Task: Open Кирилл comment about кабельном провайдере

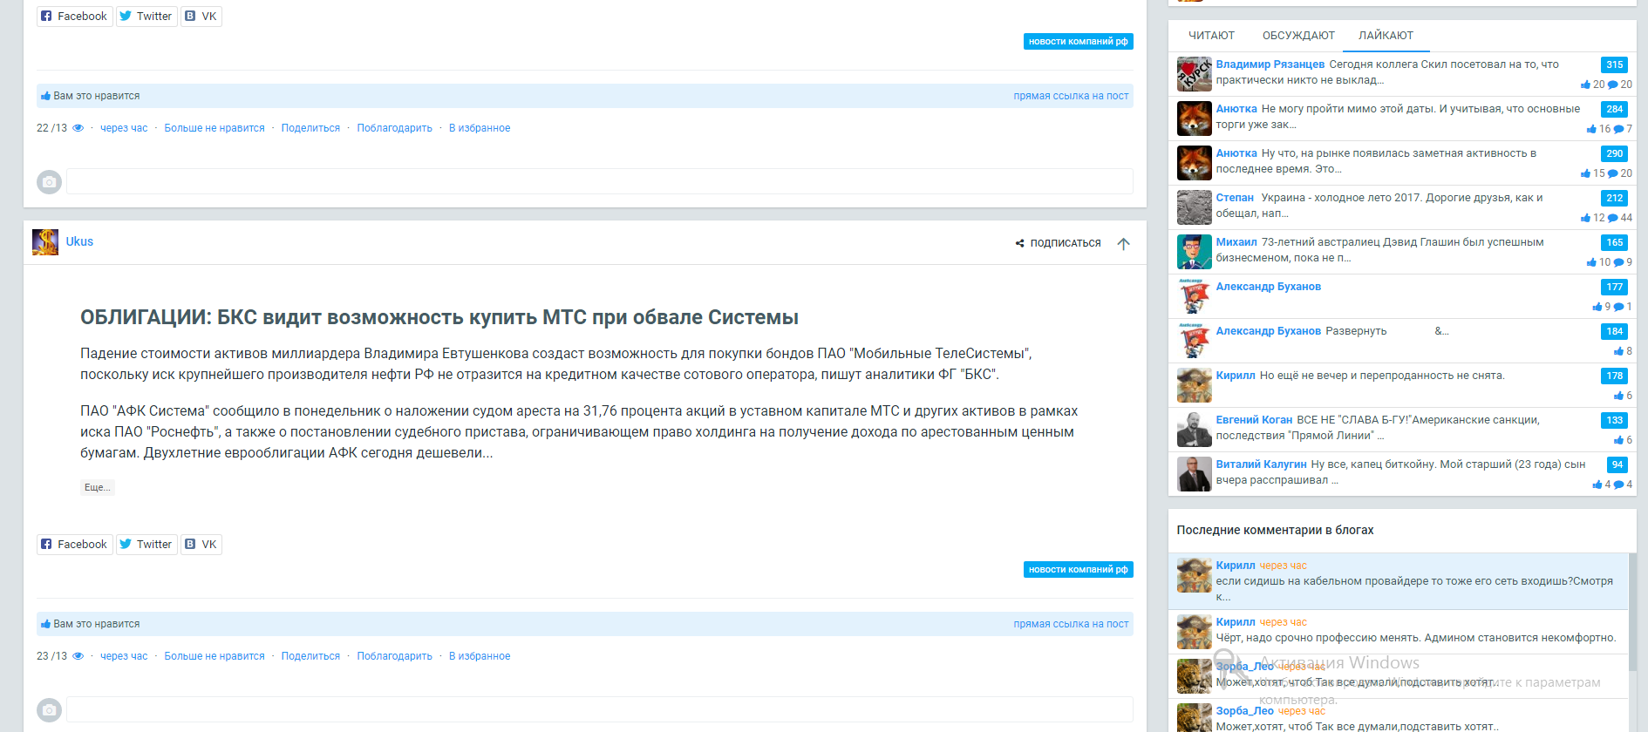Action: 1414,589
